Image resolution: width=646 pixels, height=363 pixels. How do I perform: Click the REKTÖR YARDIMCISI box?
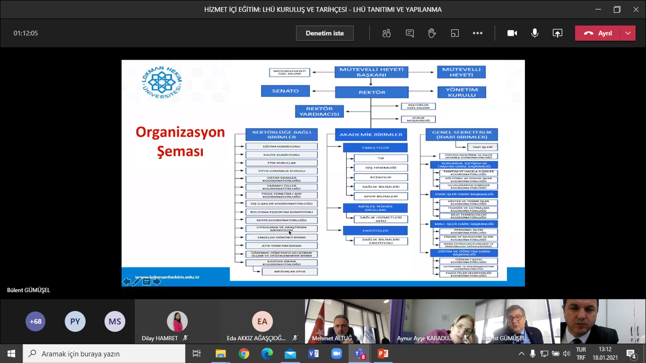click(319, 111)
